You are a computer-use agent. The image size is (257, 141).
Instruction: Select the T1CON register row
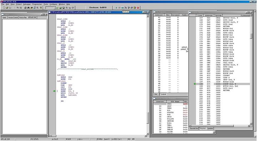171,132
